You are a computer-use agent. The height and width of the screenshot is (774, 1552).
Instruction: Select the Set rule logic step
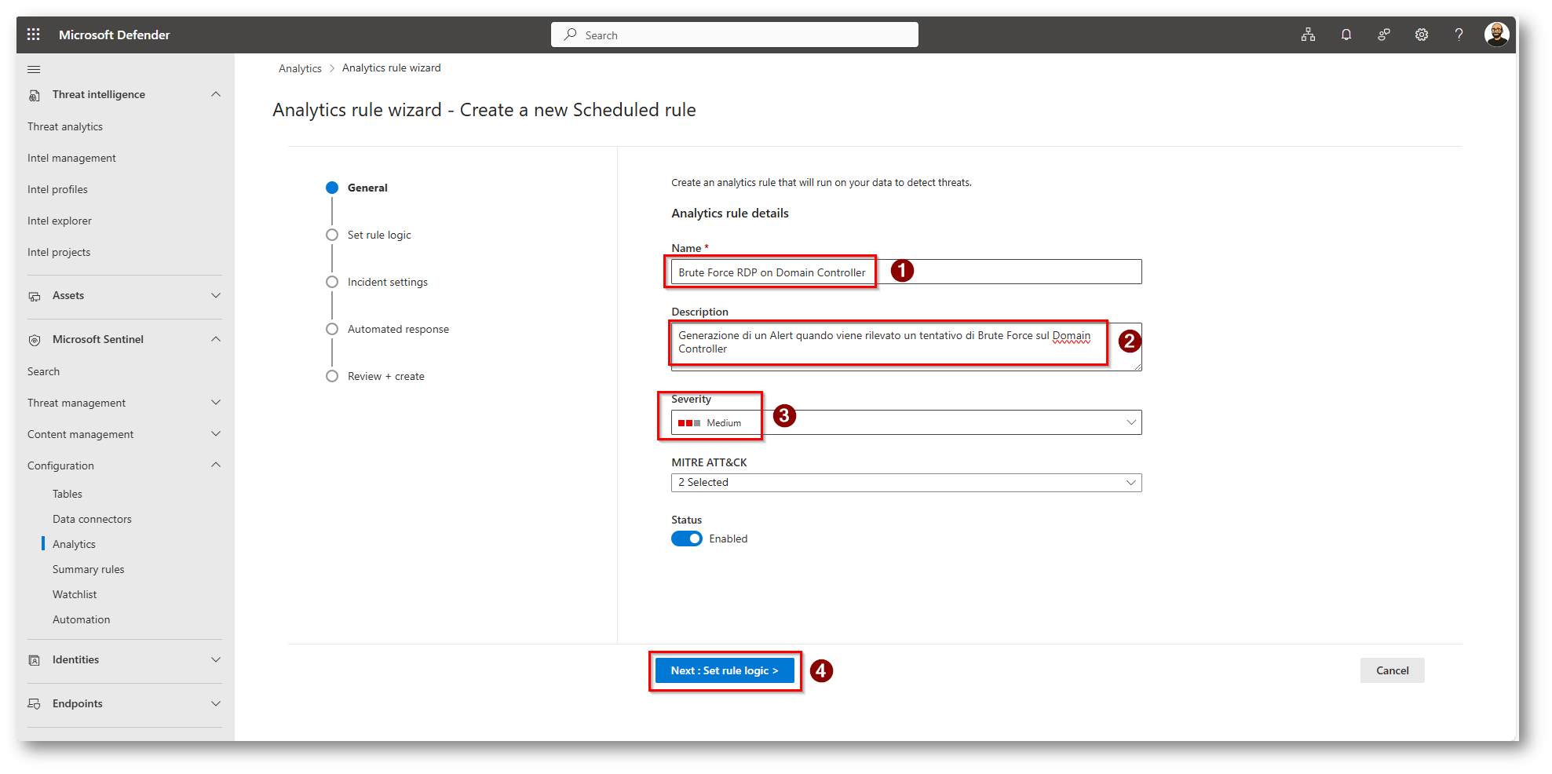tap(378, 235)
